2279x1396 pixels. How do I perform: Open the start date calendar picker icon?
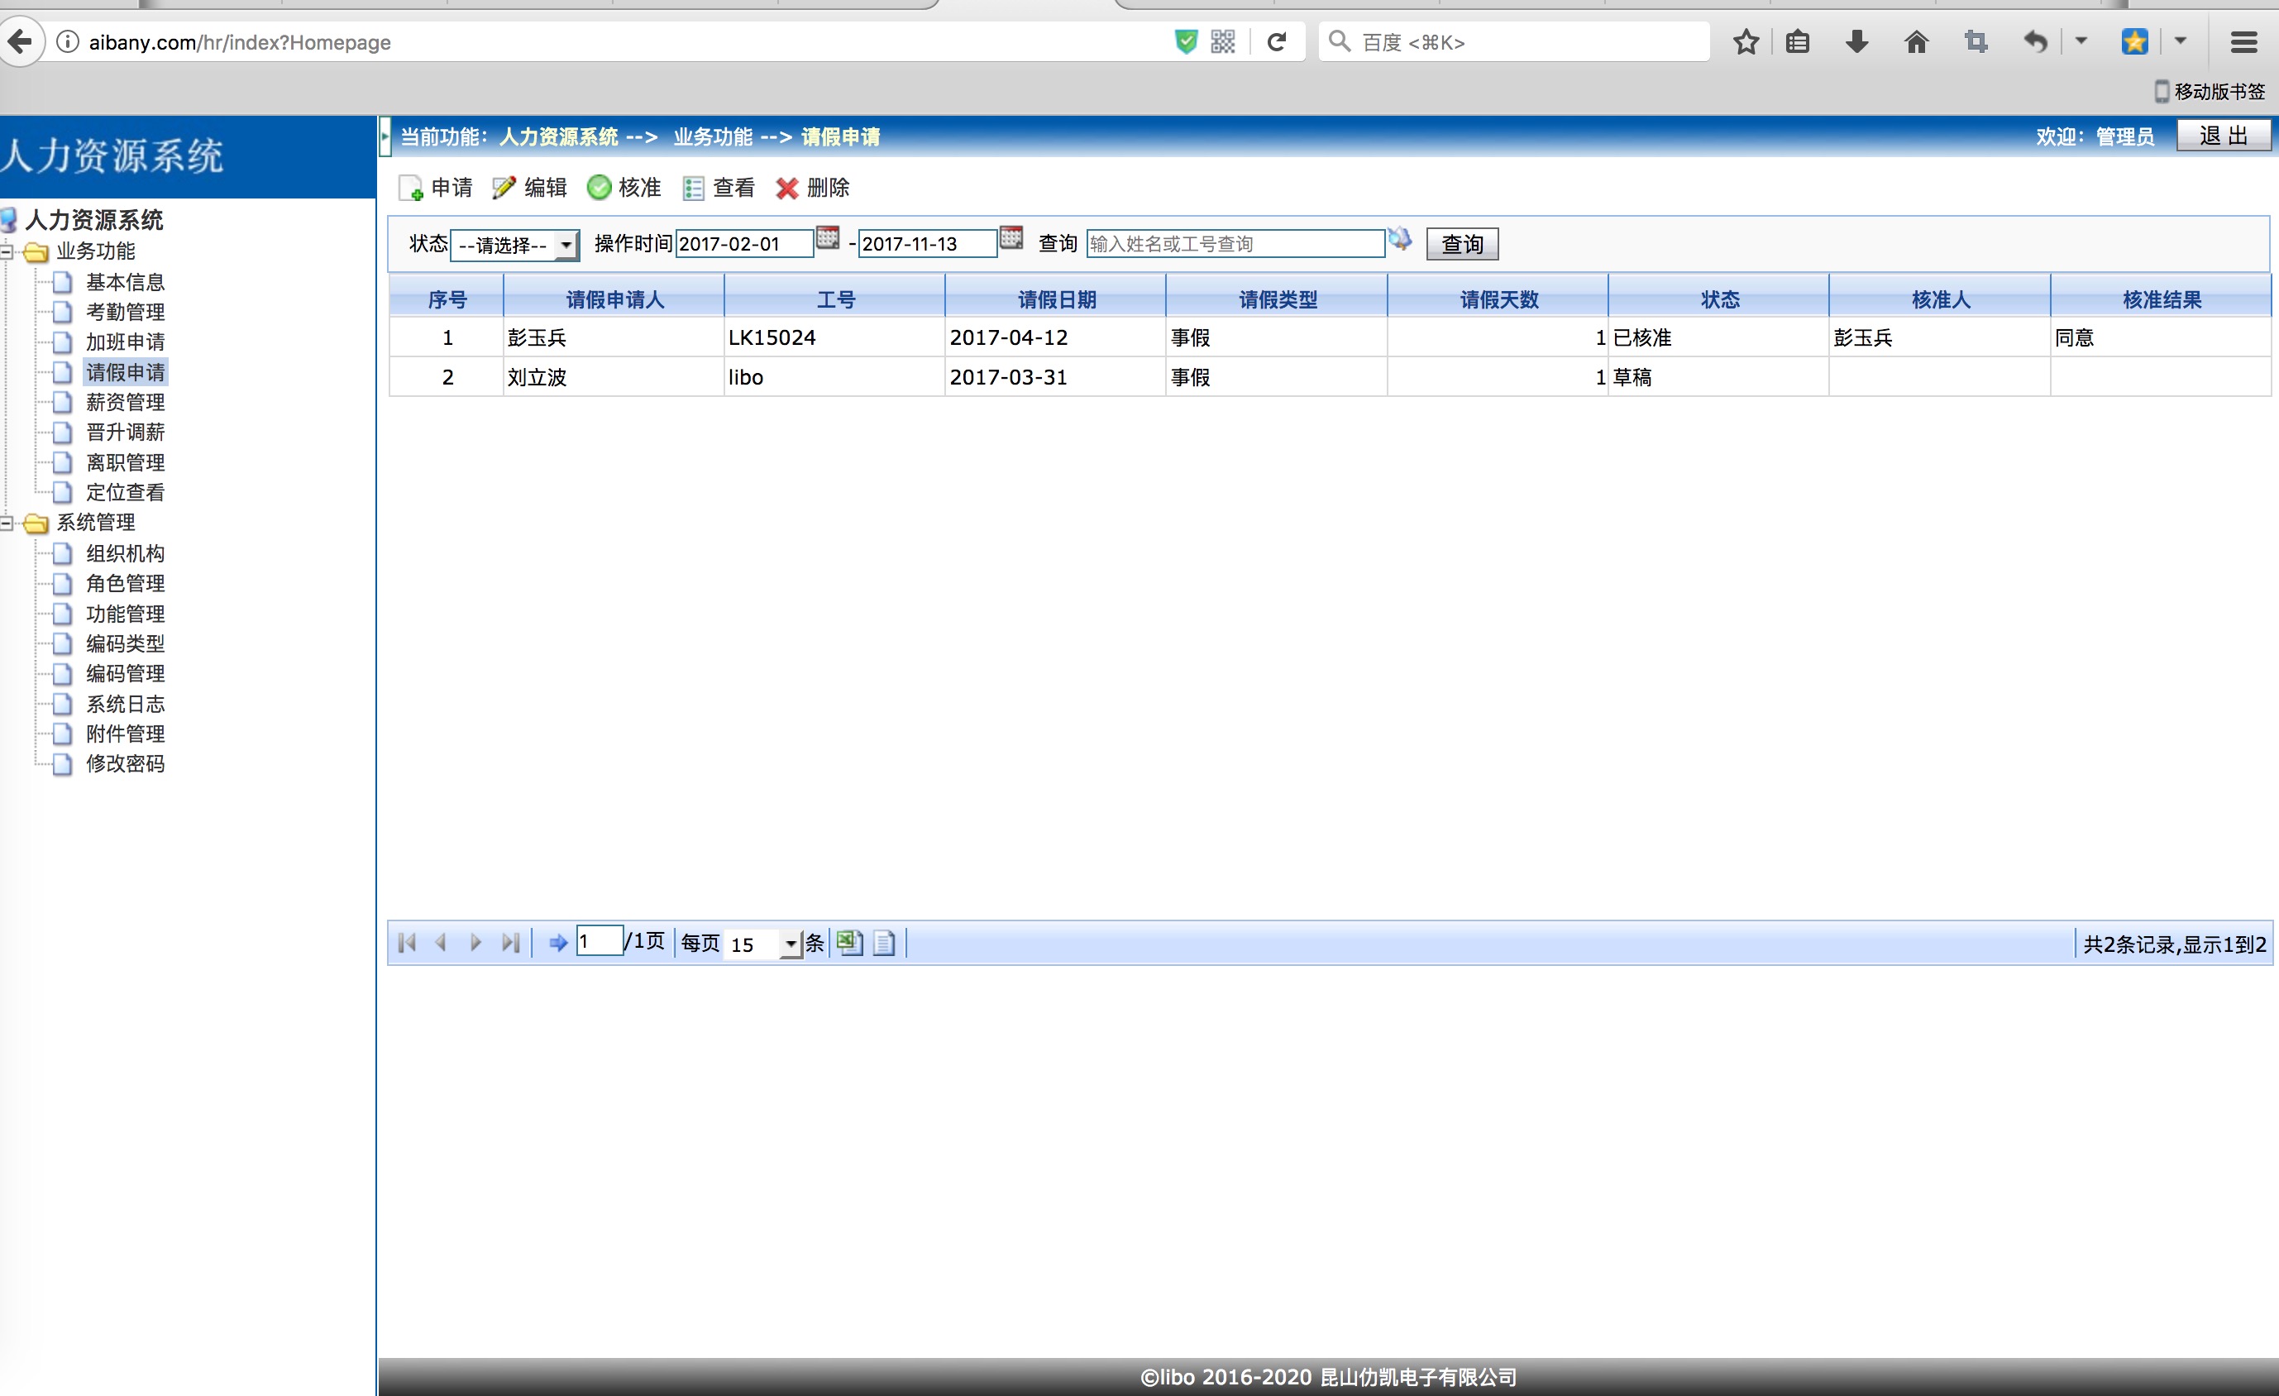click(828, 239)
